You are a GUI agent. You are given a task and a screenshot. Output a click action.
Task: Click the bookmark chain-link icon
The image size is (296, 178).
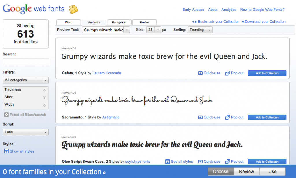tap(195, 21)
